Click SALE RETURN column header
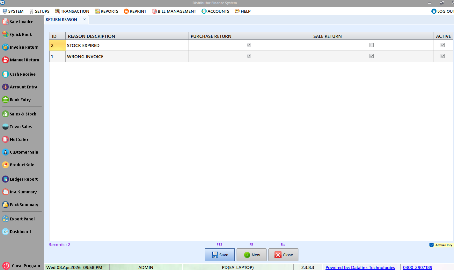The height and width of the screenshot is (270, 454). [372, 36]
